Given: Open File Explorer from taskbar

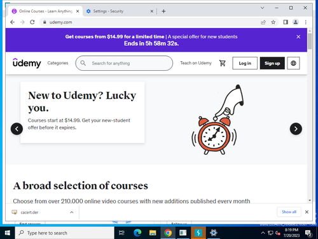Looking at the screenshot, I should click(x=153, y=233).
